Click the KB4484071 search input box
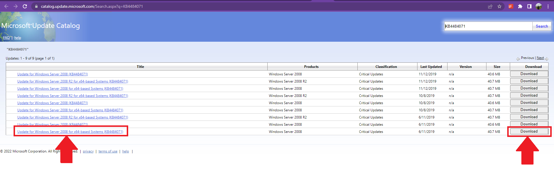 tap(488, 26)
